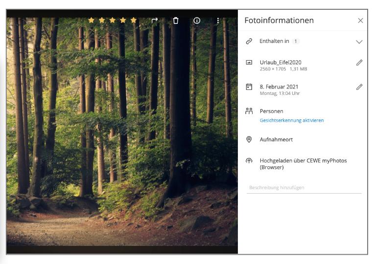
Task: Expand the Enthalten in section chevron
Action: (359, 42)
